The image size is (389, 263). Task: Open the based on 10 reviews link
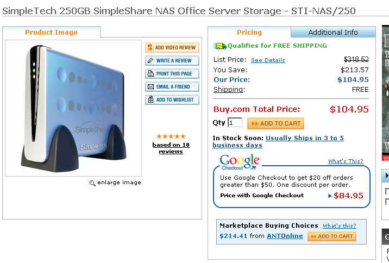[x=171, y=148]
